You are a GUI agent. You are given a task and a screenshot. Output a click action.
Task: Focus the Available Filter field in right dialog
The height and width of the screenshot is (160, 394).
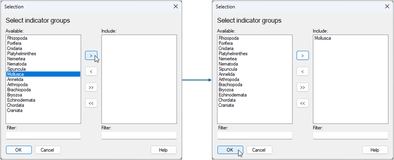coord(255,135)
